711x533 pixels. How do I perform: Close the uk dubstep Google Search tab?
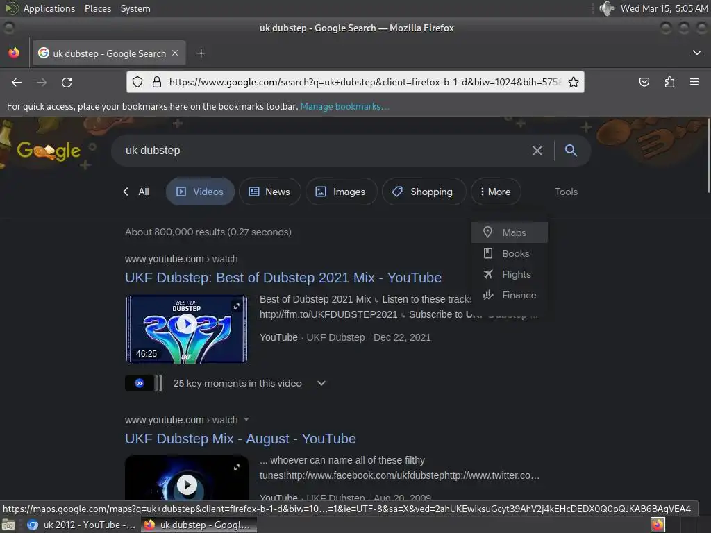(175, 53)
